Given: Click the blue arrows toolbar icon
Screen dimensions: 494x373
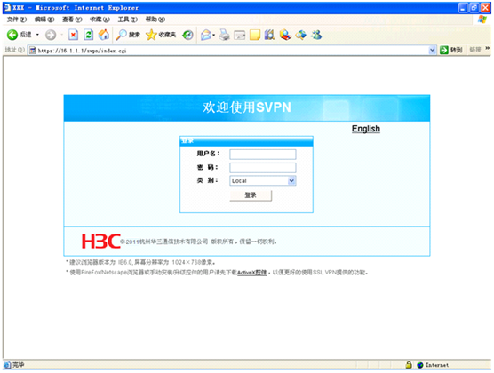Looking at the screenshot, I should pos(301,35).
